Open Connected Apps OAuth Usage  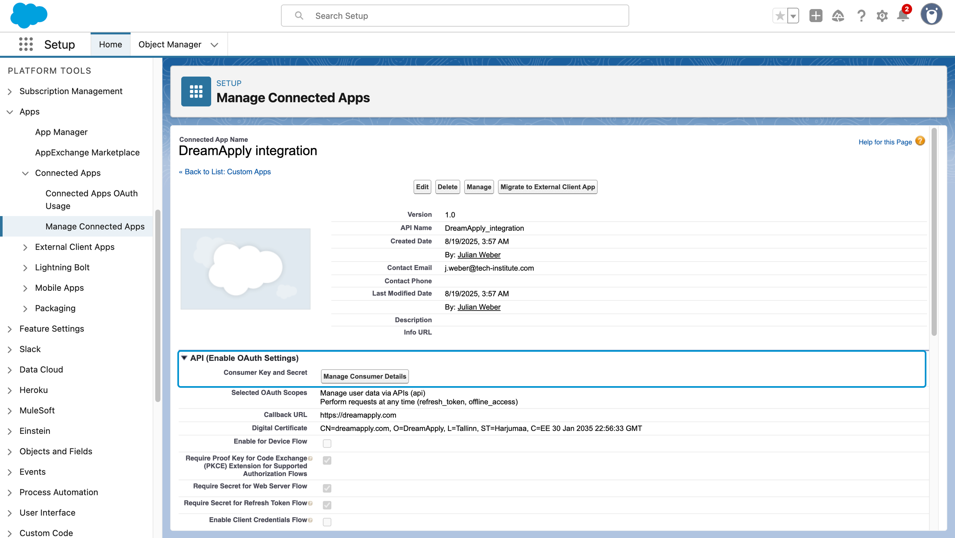92,200
